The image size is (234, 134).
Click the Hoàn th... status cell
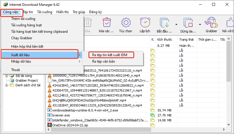(186, 46)
